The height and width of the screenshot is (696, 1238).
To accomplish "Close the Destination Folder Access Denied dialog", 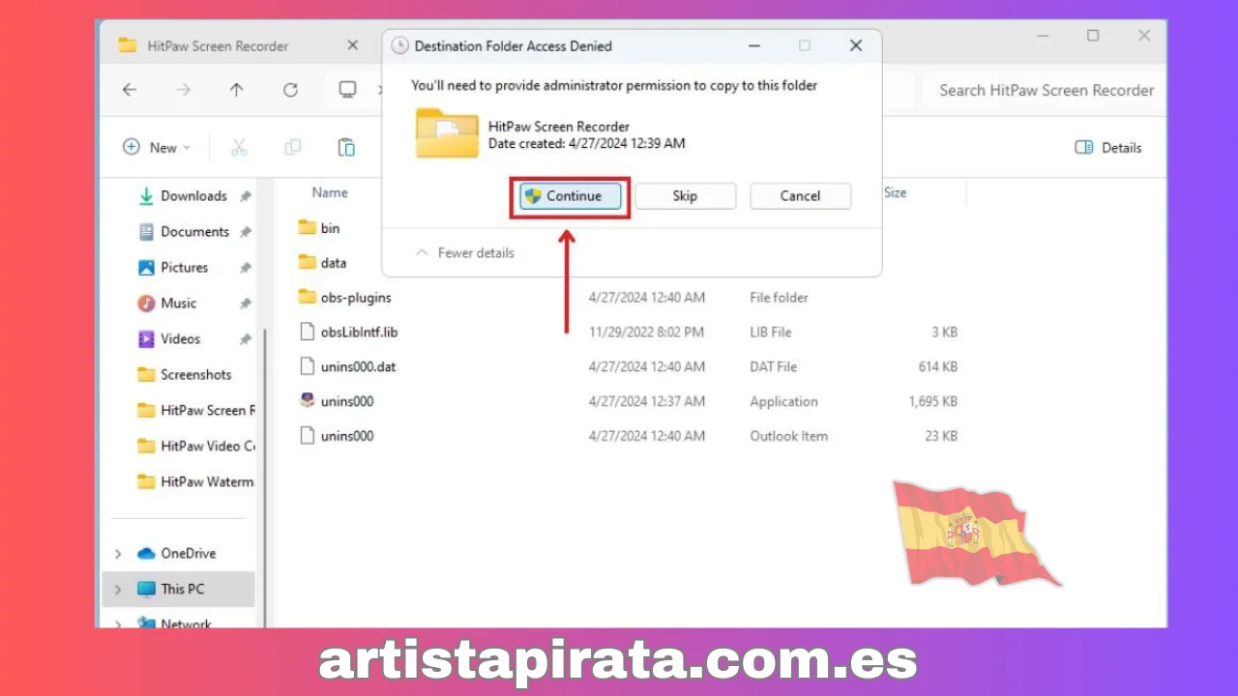I will tap(855, 45).
